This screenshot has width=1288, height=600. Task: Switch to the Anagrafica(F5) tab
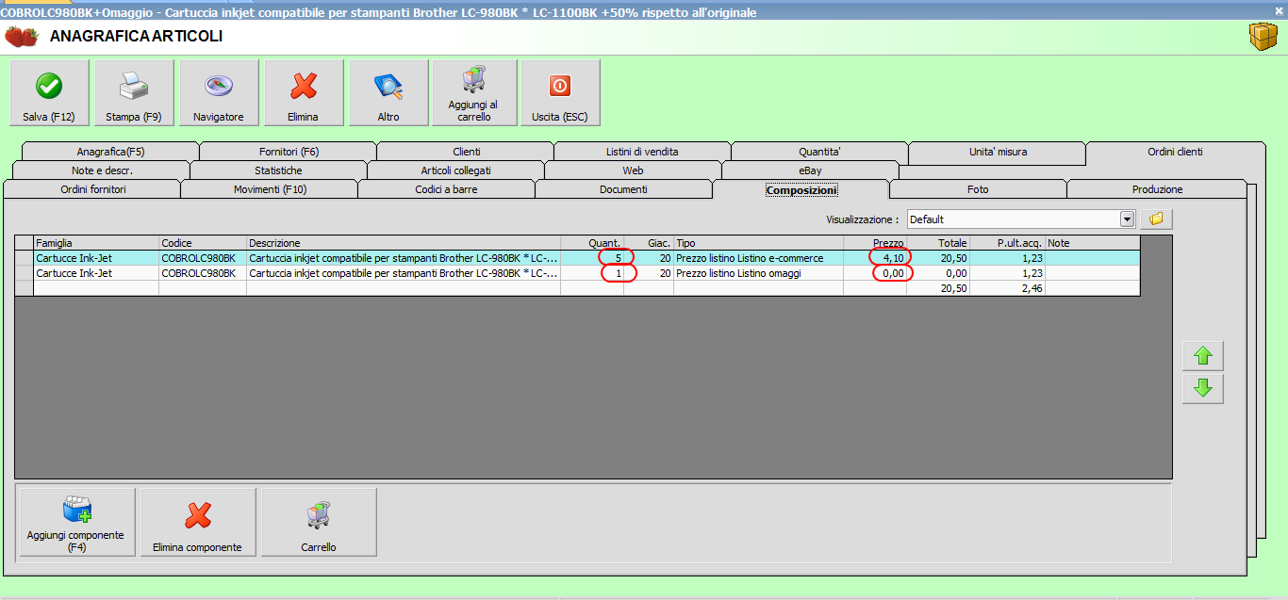pyautogui.click(x=110, y=152)
